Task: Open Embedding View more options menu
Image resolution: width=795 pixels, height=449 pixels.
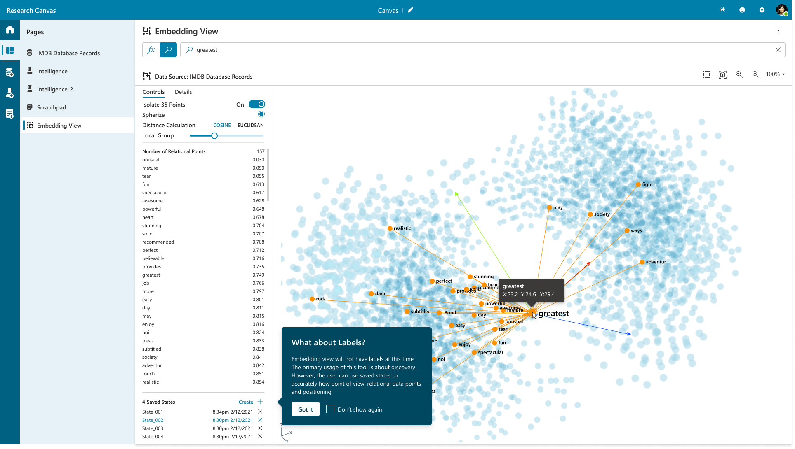Action: 779,31
